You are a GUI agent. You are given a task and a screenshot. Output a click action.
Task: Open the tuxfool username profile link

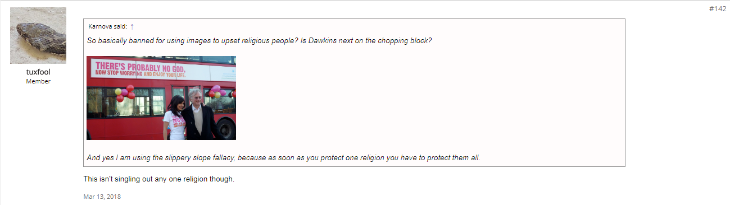[38, 72]
